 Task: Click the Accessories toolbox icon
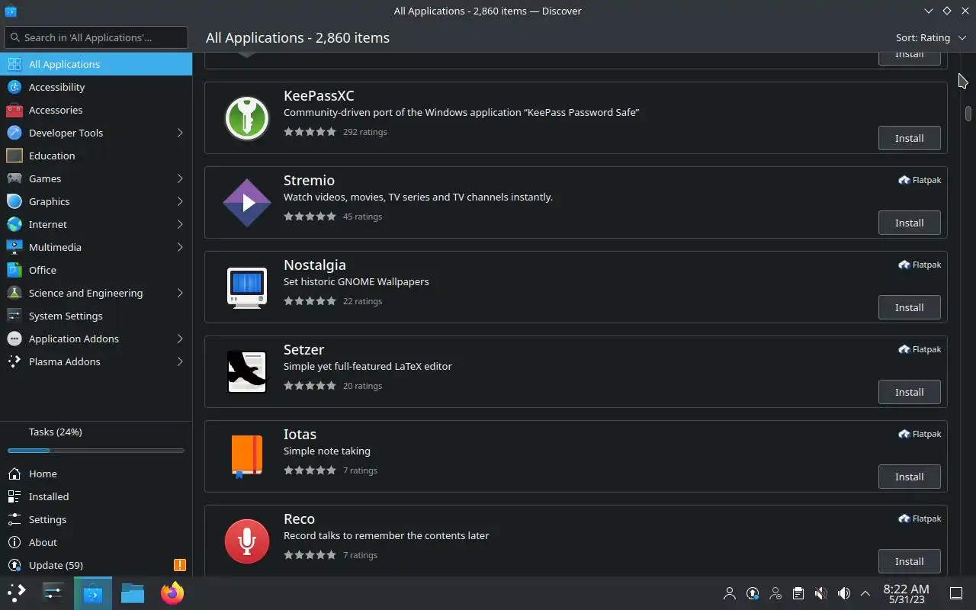click(14, 110)
